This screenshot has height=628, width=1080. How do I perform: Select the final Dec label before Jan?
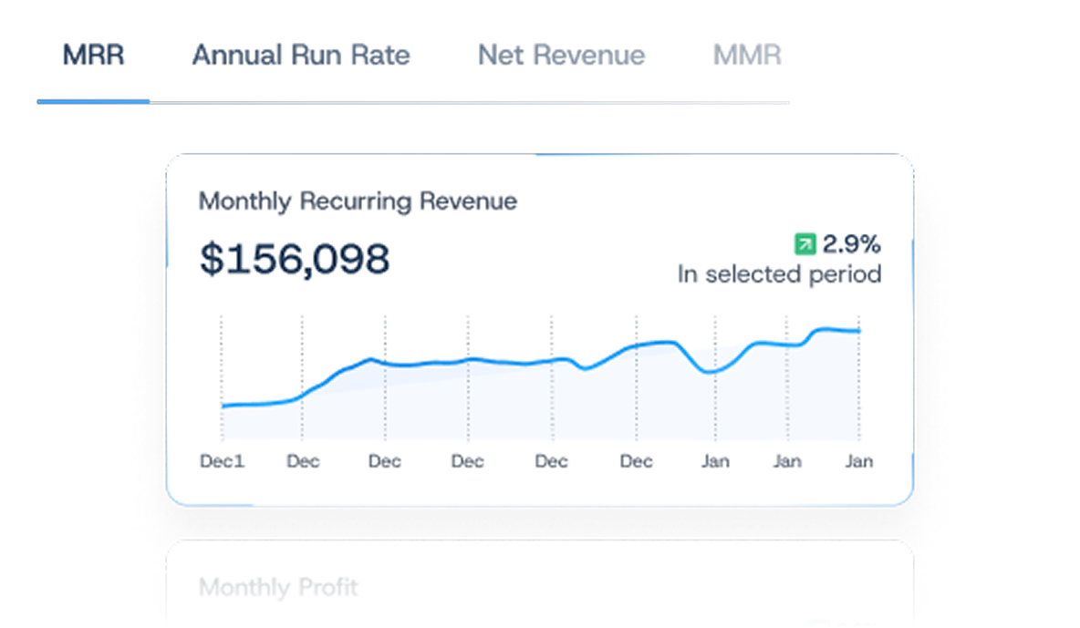636,461
